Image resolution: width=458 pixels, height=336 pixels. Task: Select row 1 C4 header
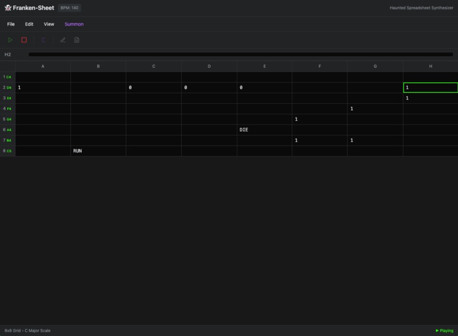pos(8,77)
